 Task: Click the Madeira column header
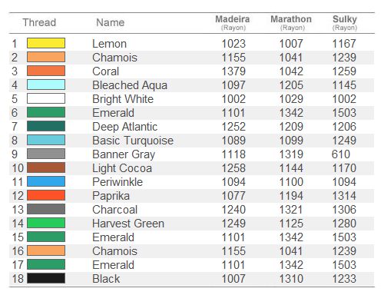click(x=233, y=22)
